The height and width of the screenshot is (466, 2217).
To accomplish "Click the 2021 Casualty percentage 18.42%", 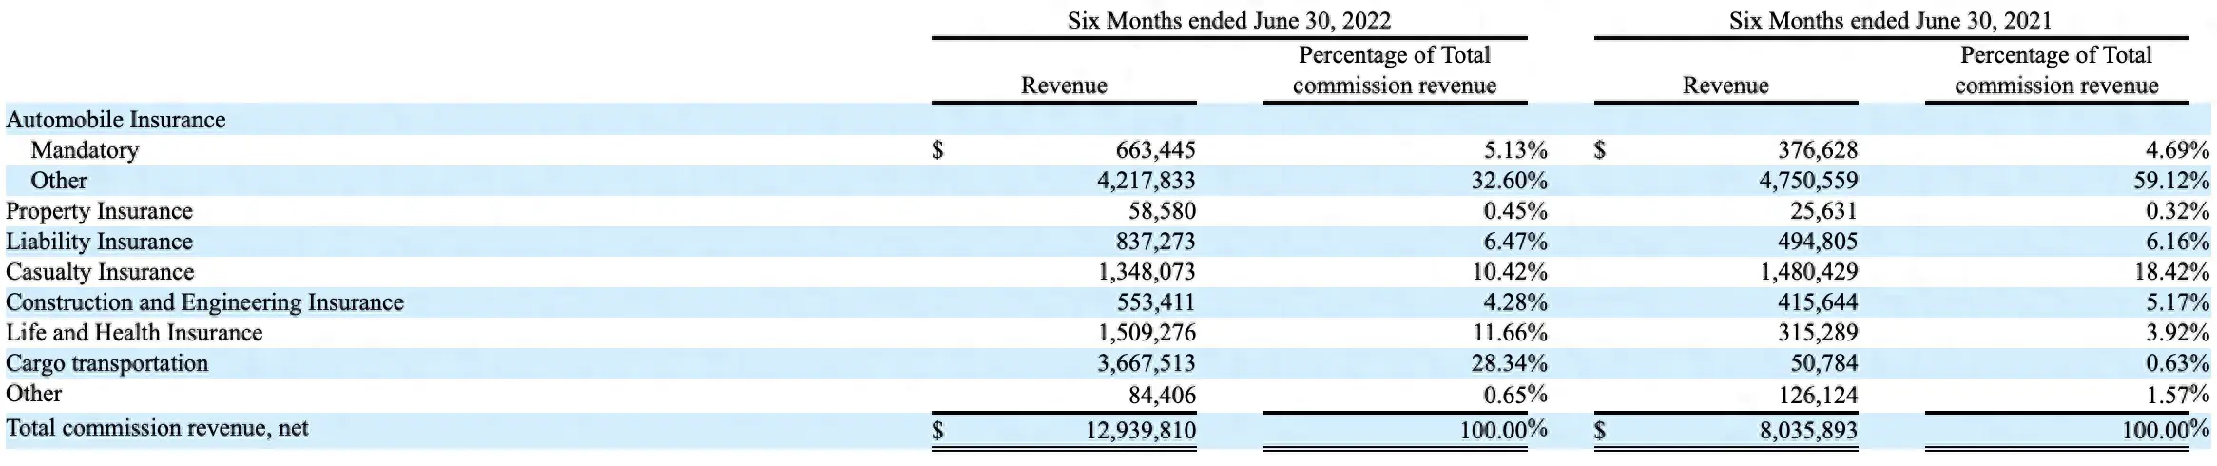I will pos(2171,272).
